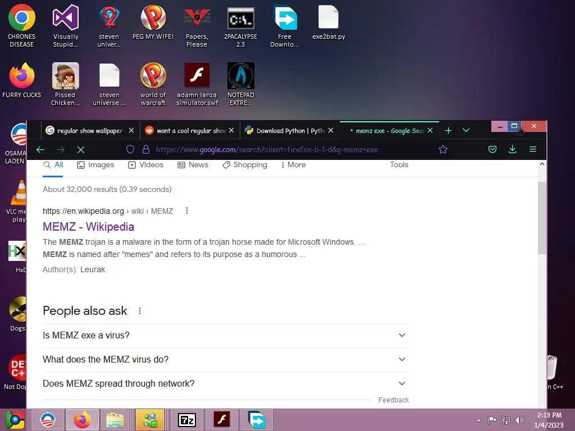575x431 pixels.
Task: Click the scrollbar up arrow
Action: click(x=542, y=164)
